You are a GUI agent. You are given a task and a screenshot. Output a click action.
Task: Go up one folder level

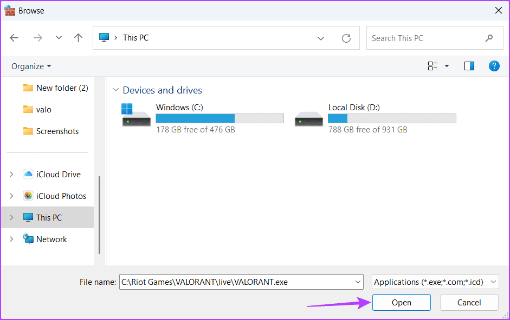click(x=78, y=38)
